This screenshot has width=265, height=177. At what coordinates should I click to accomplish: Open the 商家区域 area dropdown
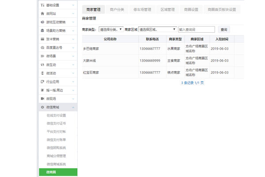(x=158, y=30)
